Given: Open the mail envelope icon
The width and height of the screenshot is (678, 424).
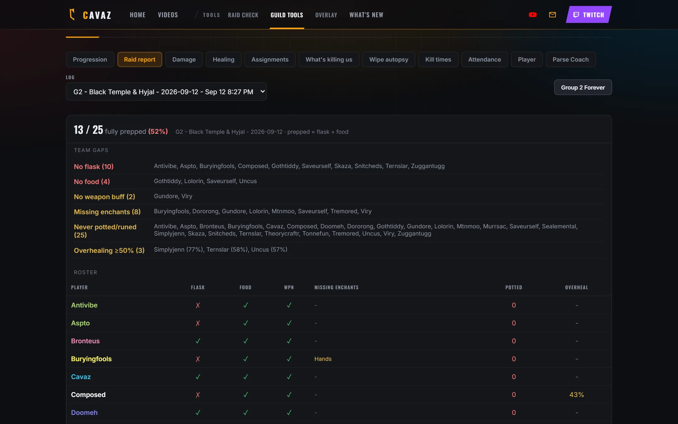Looking at the screenshot, I should [x=552, y=15].
